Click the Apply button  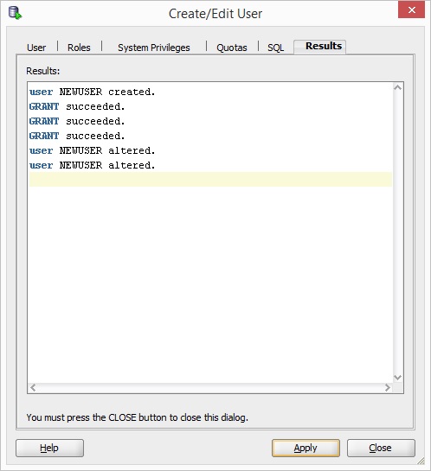point(306,448)
